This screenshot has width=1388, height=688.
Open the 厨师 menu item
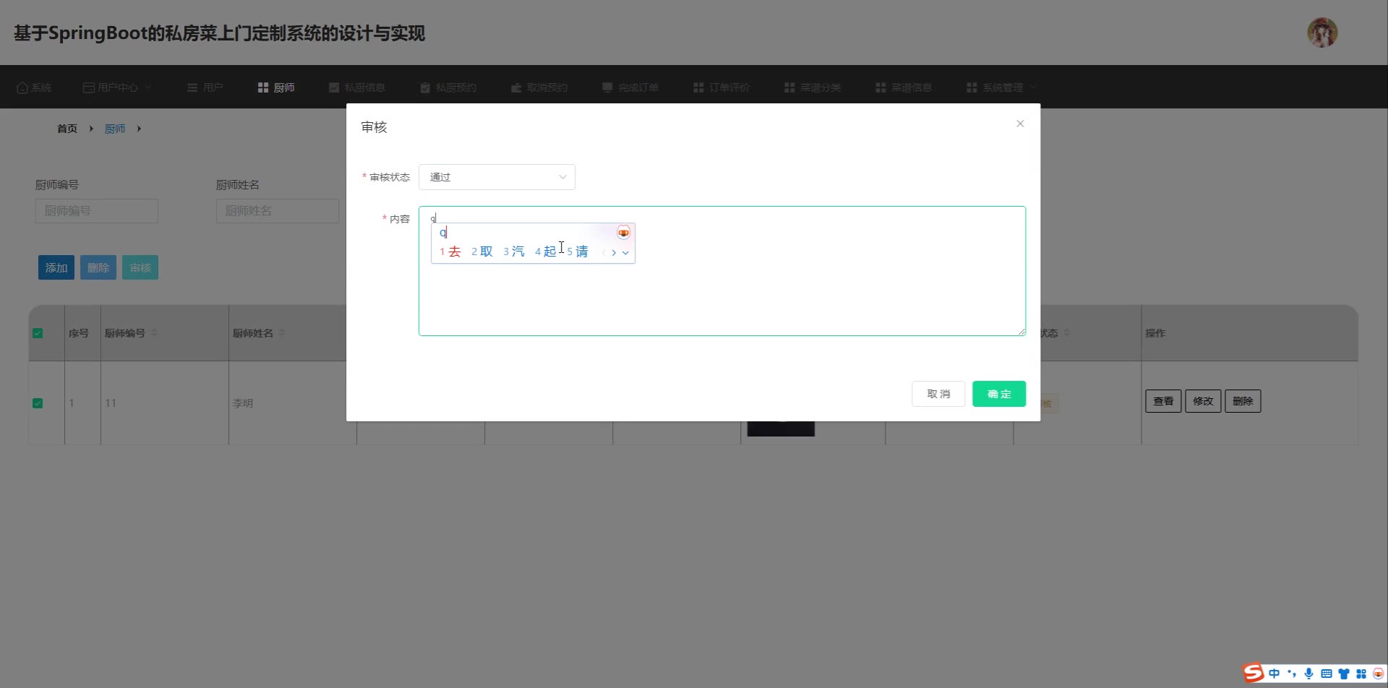tap(276, 87)
